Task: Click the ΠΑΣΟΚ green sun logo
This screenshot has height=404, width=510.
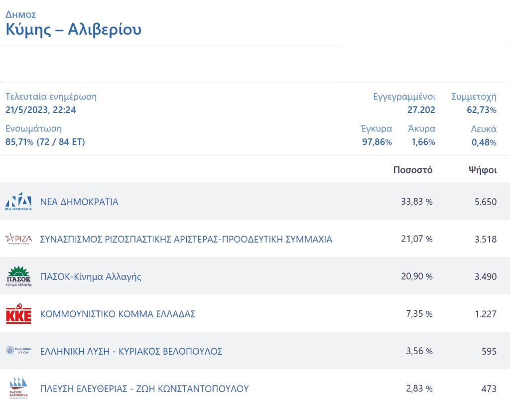Action: click(x=18, y=276)
